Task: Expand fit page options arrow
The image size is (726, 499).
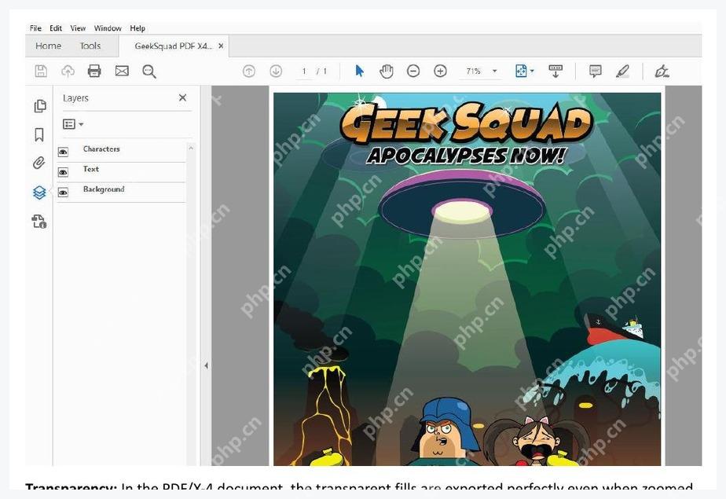Action: (x=532, y=72)
